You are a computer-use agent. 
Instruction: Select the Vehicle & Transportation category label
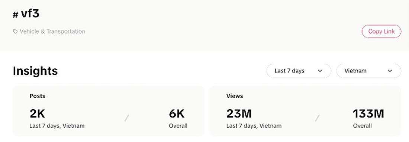tap(52, 32)
